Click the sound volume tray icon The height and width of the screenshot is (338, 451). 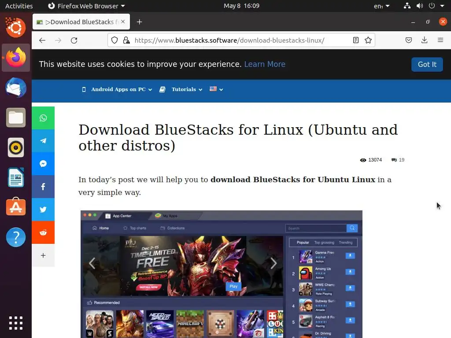point(420,6)
